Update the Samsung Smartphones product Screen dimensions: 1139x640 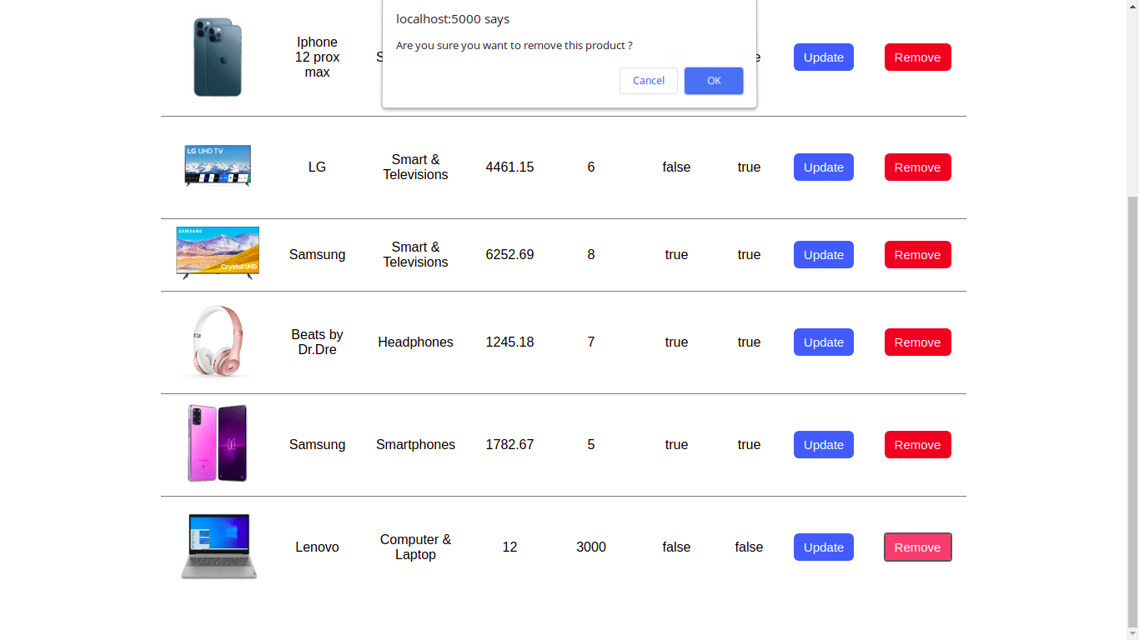[x=824, y=445]
